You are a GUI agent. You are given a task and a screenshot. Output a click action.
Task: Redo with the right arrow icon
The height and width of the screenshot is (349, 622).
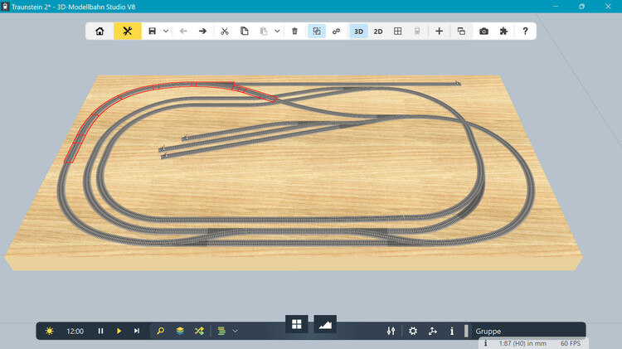click(x=202, y=31)
